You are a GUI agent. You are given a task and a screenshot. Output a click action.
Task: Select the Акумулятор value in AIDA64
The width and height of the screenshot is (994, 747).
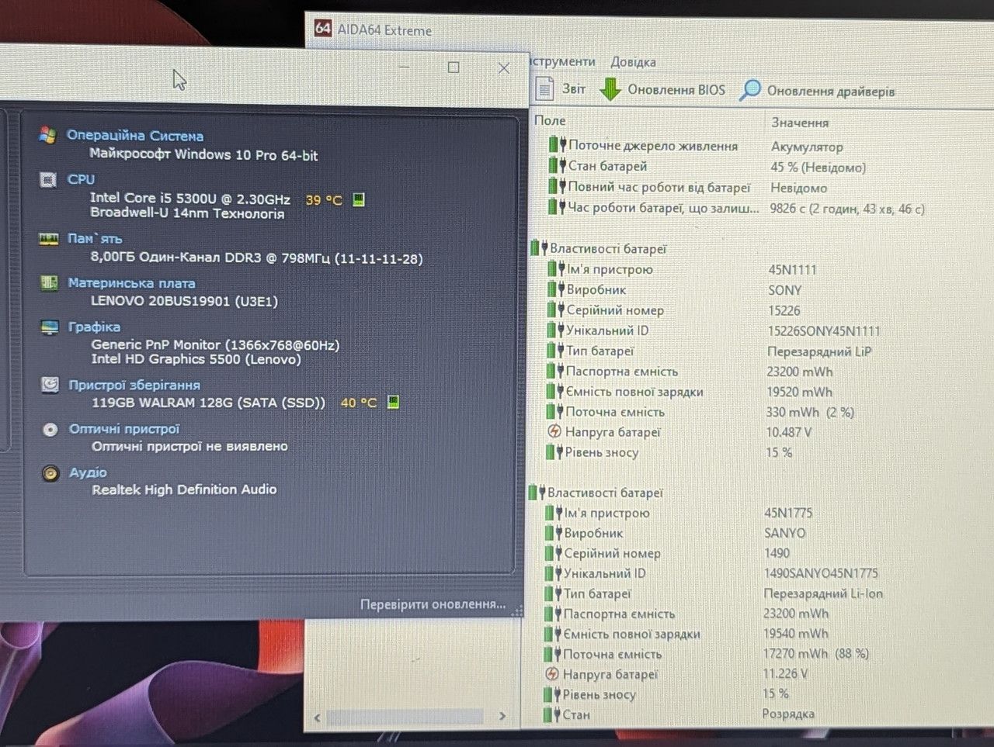point(807,147)
